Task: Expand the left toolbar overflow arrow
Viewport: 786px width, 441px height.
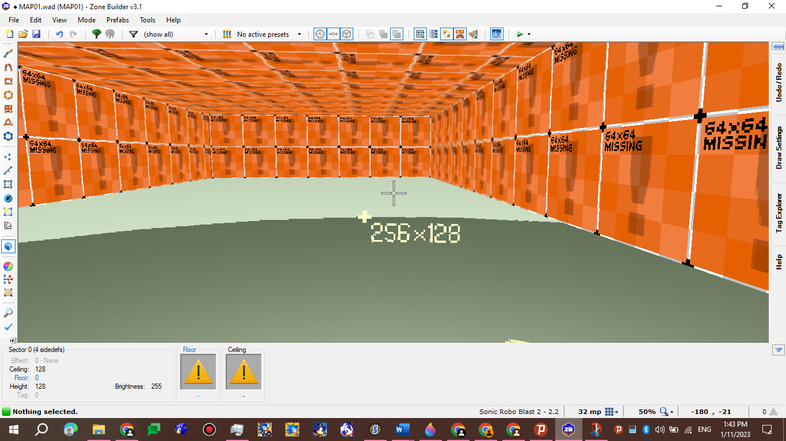Action: [13, 340]
